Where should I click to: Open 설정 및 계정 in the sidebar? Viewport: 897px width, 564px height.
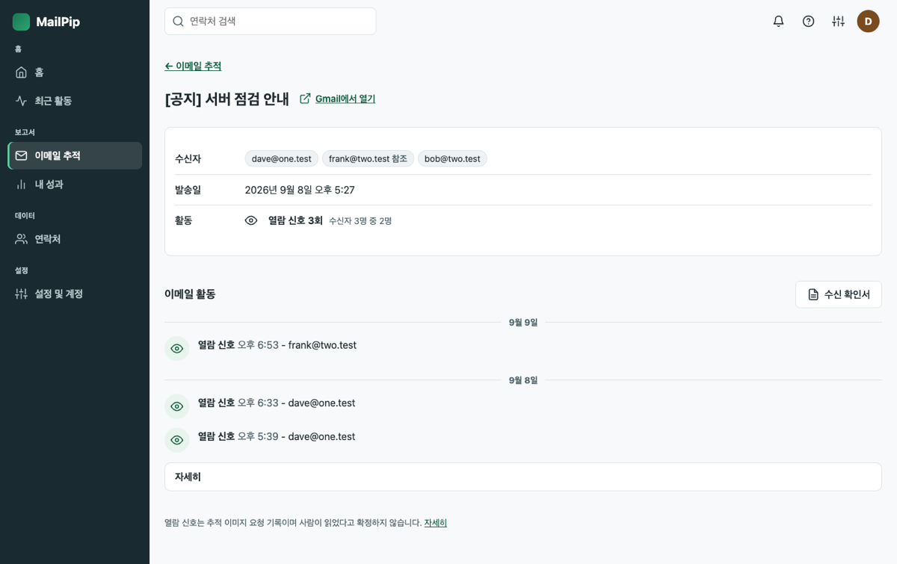[75, 294]
